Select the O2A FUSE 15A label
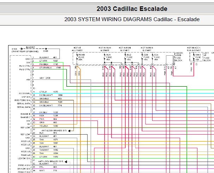This screenshot has height=173, width=214. pyautogui.click(x=157, y=57)
